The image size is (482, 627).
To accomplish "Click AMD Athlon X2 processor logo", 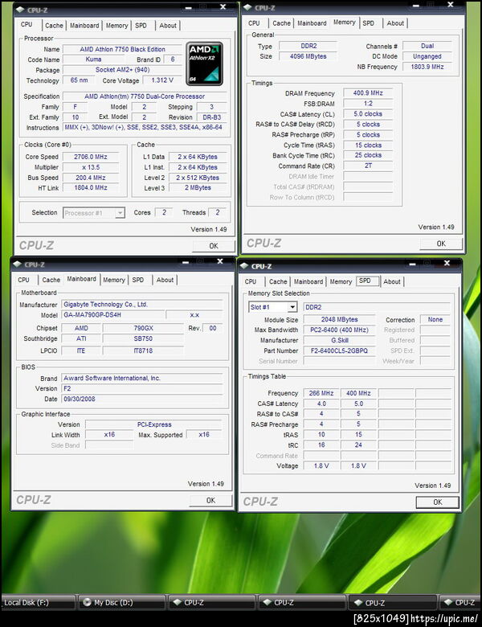I will coord(204,64).
